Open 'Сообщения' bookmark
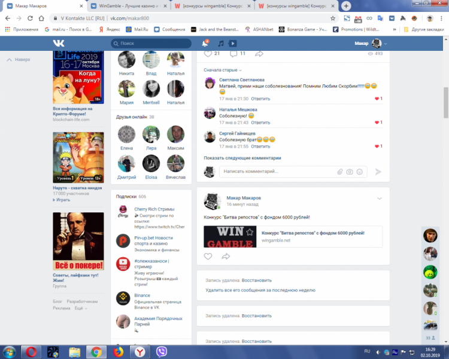 point(169,29)
